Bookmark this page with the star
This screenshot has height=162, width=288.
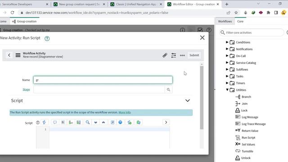coord(236,13)
